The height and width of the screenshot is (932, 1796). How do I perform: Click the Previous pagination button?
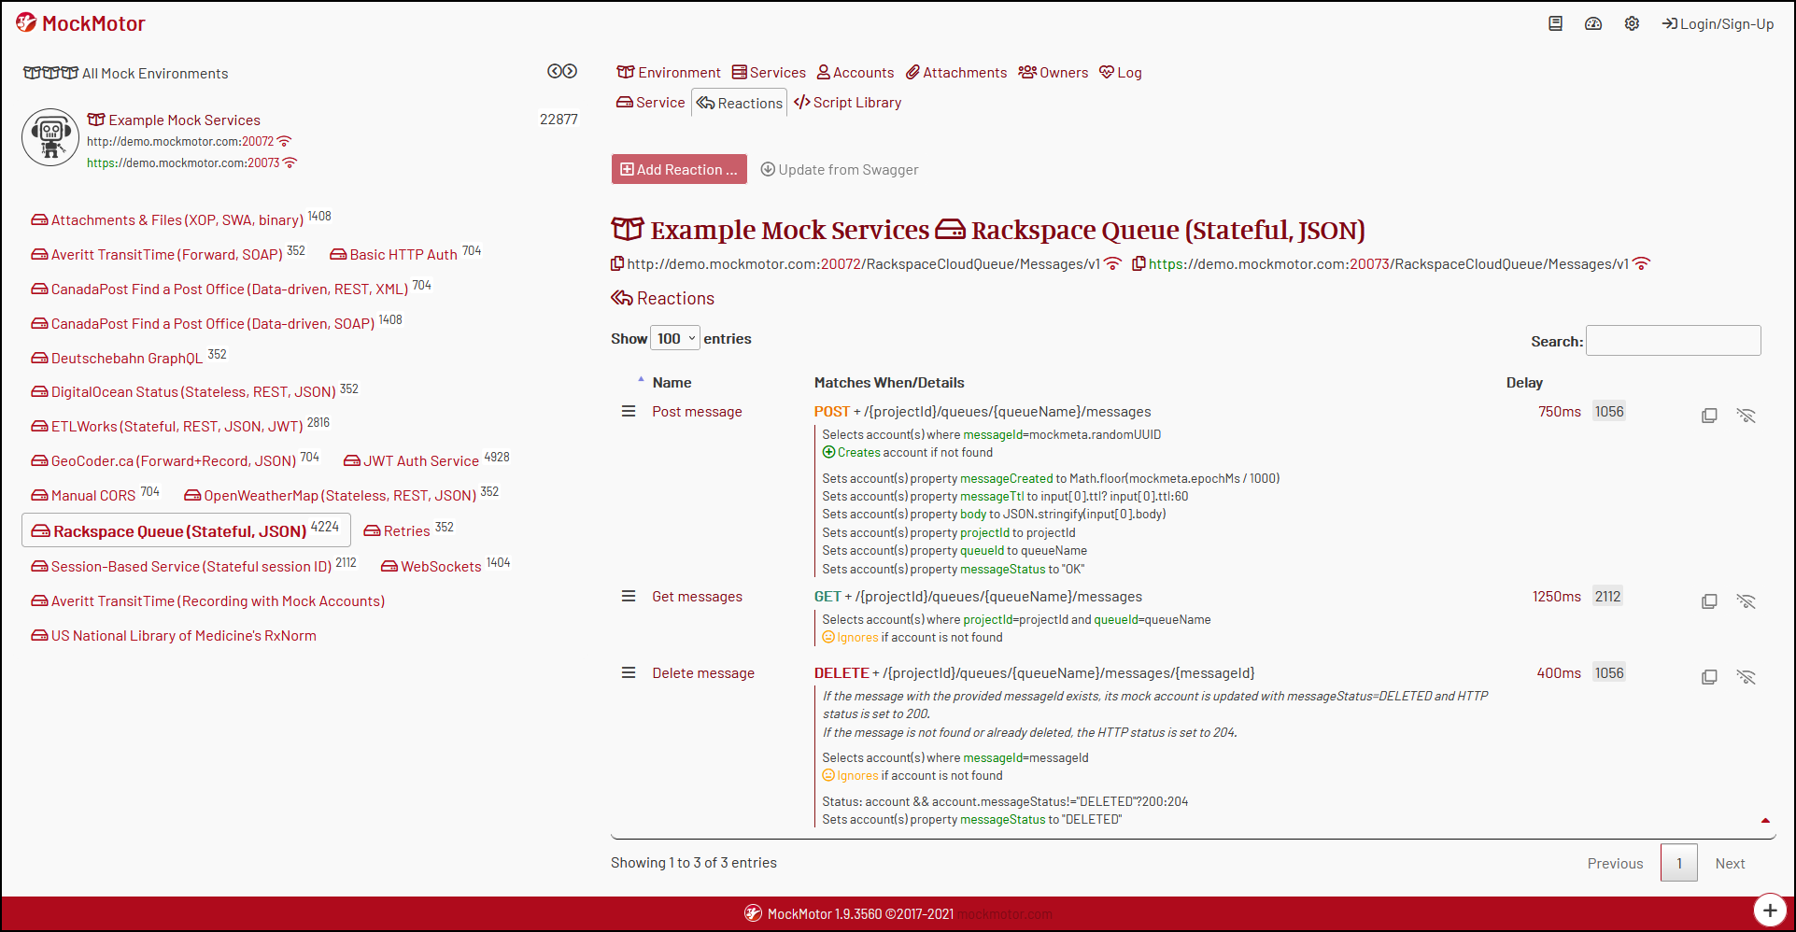(x=1615, y=863)
